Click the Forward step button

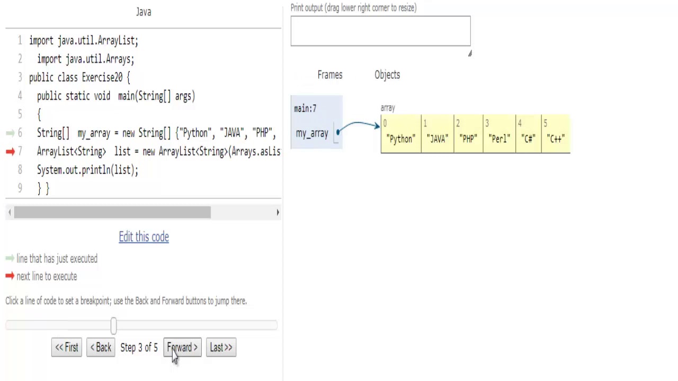pos(182,348)
